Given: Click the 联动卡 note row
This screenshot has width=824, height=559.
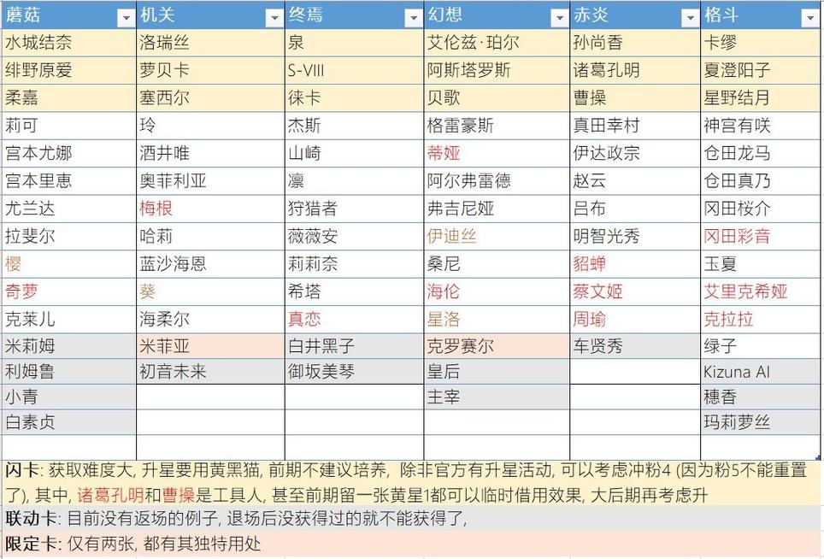Looking at the screenshot, I should tap(412, 519).
